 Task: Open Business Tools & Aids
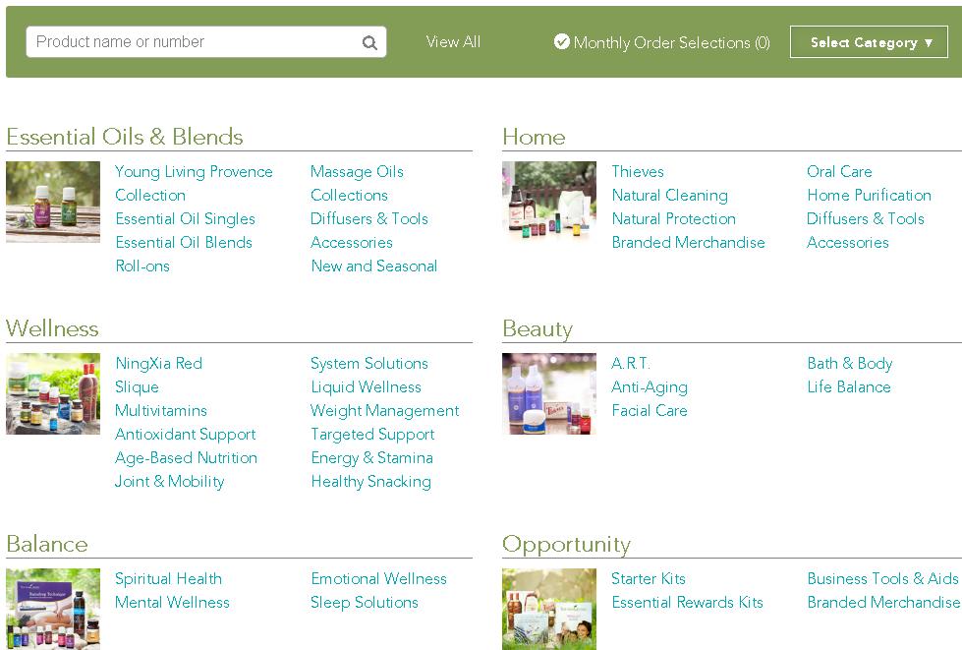[x=882, y=578]
